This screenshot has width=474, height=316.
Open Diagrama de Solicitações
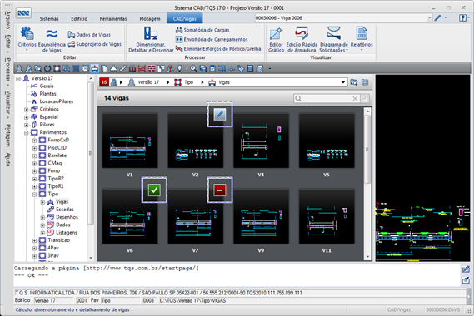coord(334,39)
